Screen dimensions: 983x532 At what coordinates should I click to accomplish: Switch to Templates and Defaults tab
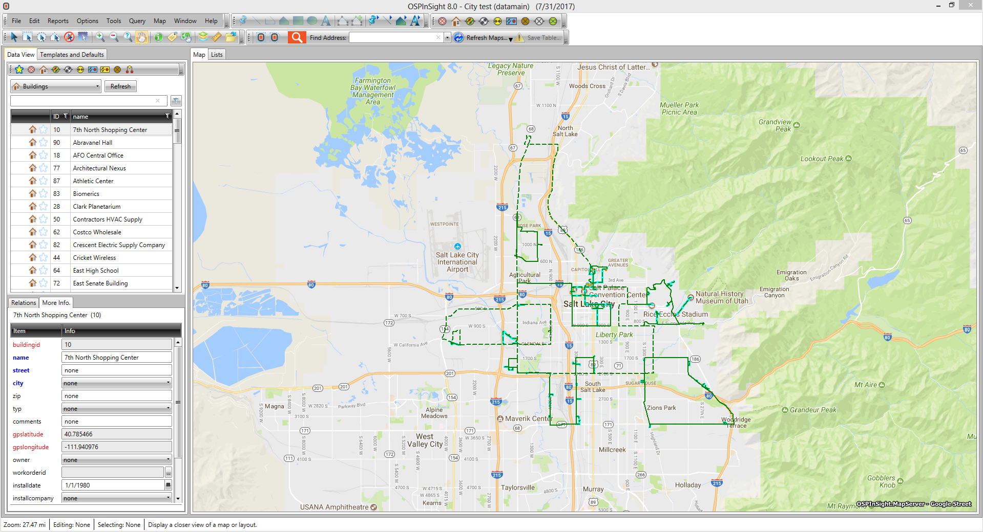[72, 55]
